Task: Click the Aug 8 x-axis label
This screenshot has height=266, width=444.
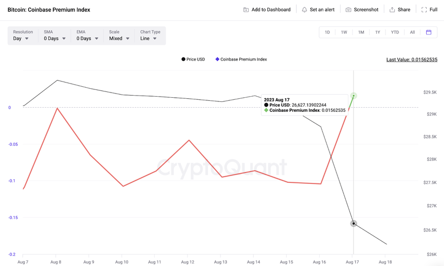Action: [x=56, y=262]
